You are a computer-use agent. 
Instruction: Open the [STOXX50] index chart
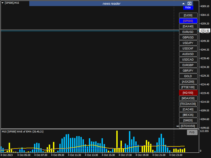click(188, 126)
